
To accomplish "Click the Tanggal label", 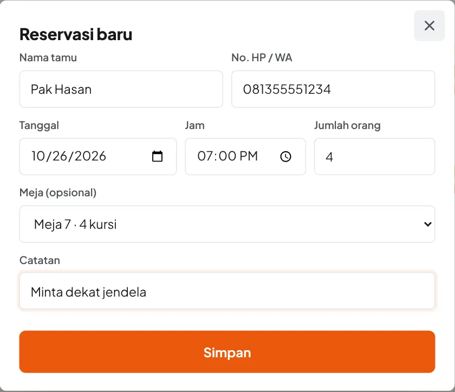I will click(x=39, y=125).
